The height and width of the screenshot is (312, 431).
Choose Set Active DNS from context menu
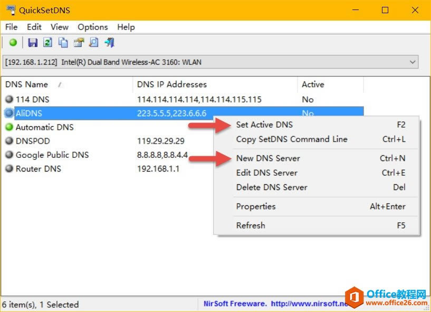point(317,125)
